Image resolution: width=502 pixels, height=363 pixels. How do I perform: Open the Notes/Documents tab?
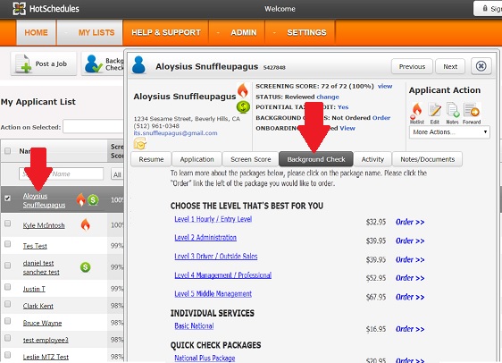pyautogui.click(x=427, y=159)
